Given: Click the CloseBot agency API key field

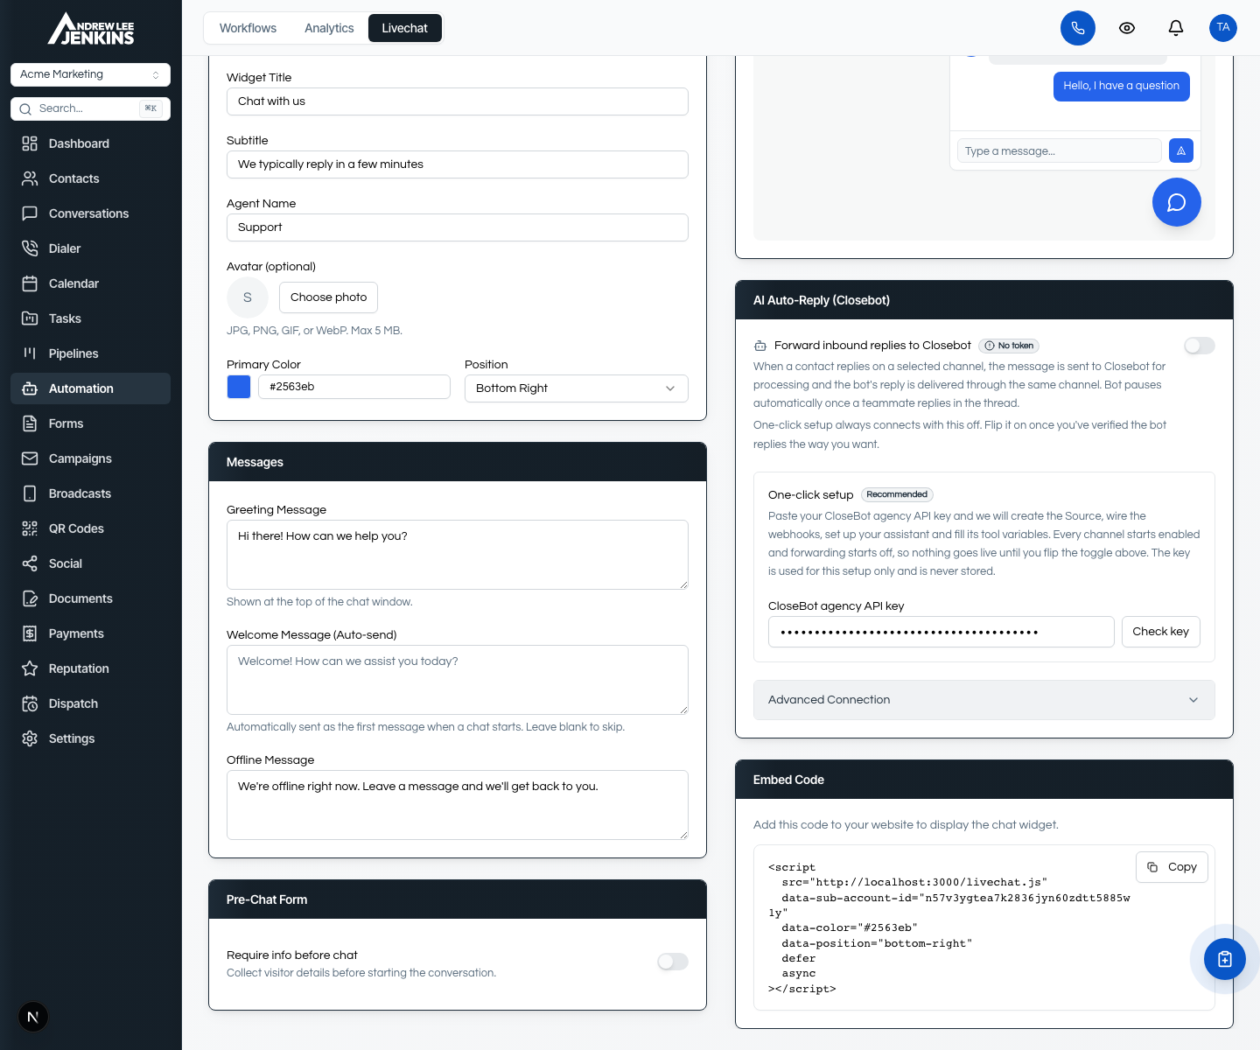Looking at the screenshot, I should (941, 632).
